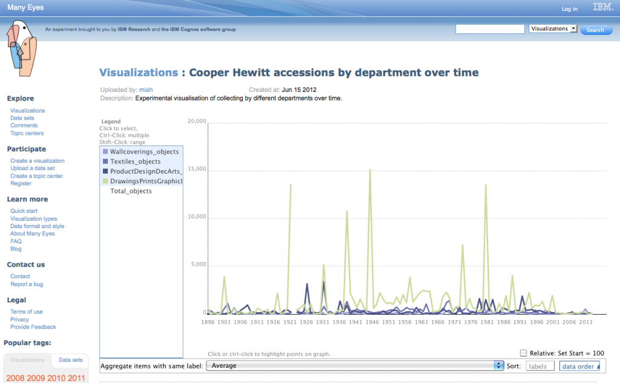The image size is (620, 383).
Task: Click the header search text field
Action: (x=490, y=29)
